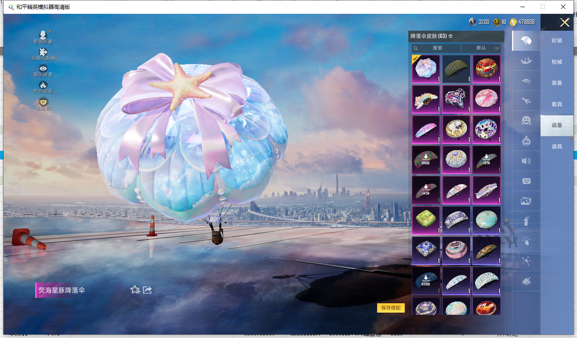Click the 搜索 search field
This screenshot has height=338, width=577.
[436, 48]
